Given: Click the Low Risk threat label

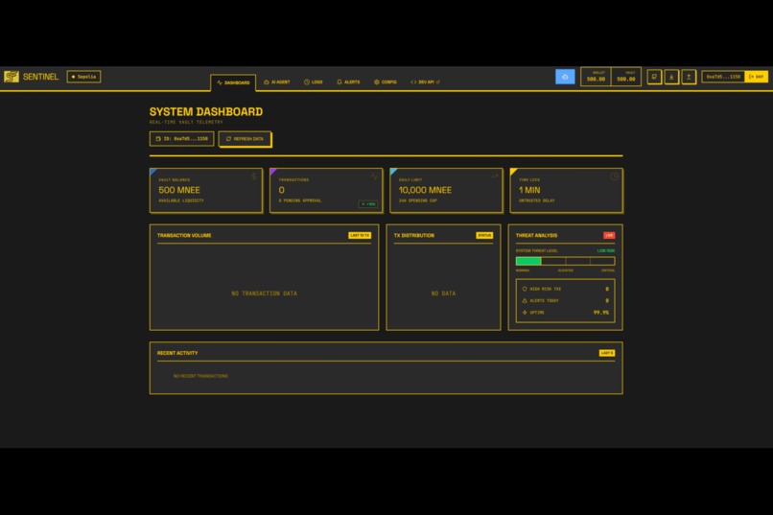Looking at the screenshot, I should [x=606, y=251].
